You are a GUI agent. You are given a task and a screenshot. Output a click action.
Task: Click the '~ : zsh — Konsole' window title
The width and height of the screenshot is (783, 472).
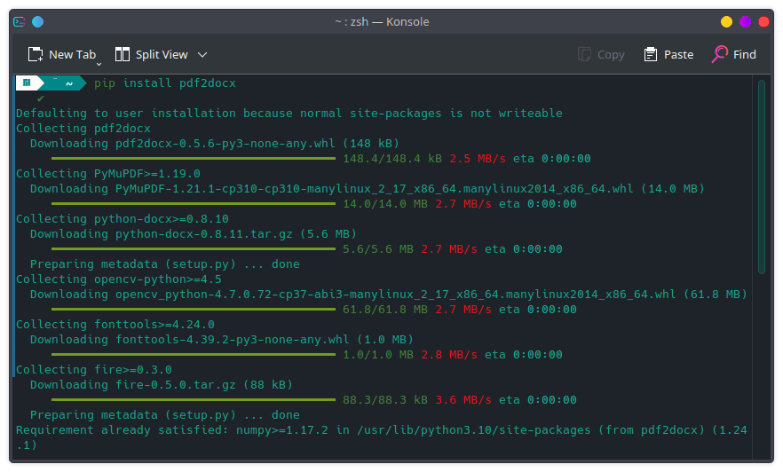[x=382, y=21]
